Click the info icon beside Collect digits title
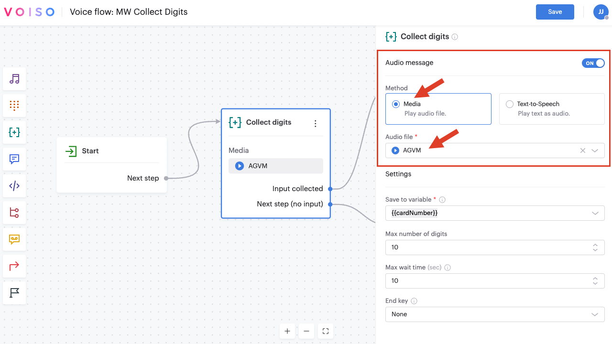The width and height of the screenshot is (612, 344). coord(455,37)
